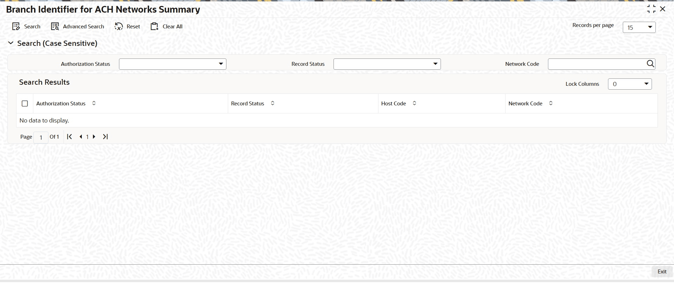Open the Records per page dropdown
Viewport: 674px width, 286px height.
[x=639, y=27]
